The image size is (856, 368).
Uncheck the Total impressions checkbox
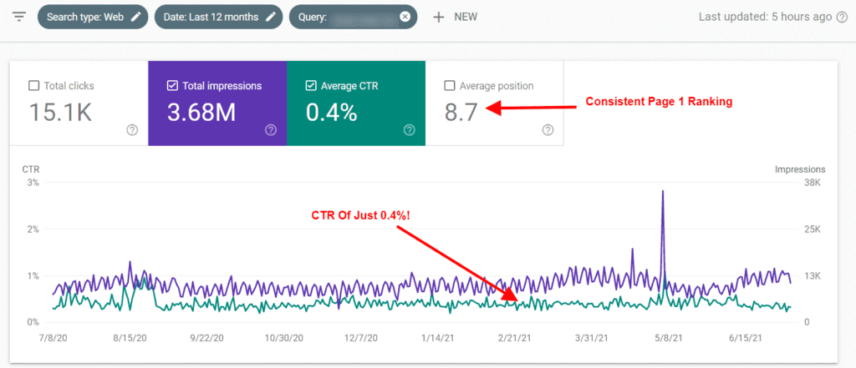[172, 85]
